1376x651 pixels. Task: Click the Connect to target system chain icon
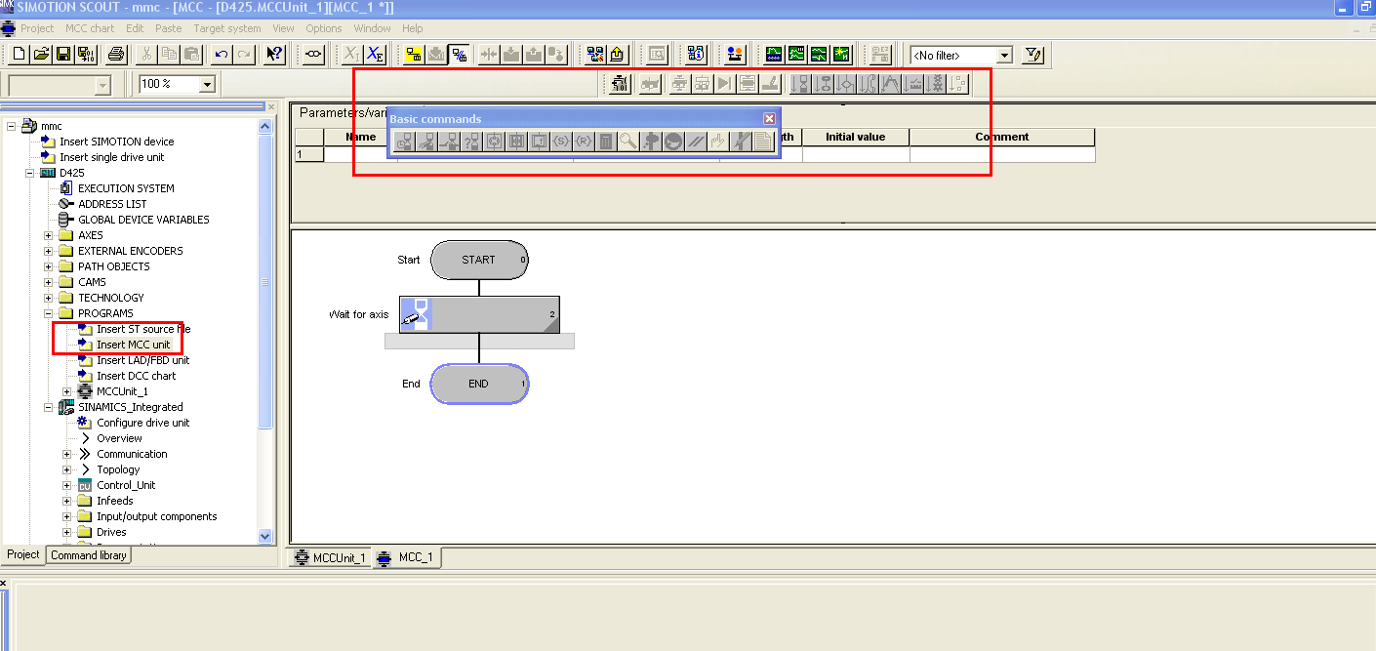312,55
